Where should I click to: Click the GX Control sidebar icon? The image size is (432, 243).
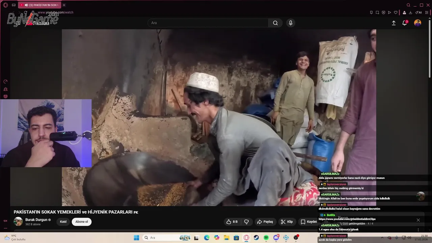coord(5,221)
